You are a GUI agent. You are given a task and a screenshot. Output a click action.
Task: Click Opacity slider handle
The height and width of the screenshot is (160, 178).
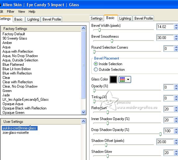94,90
